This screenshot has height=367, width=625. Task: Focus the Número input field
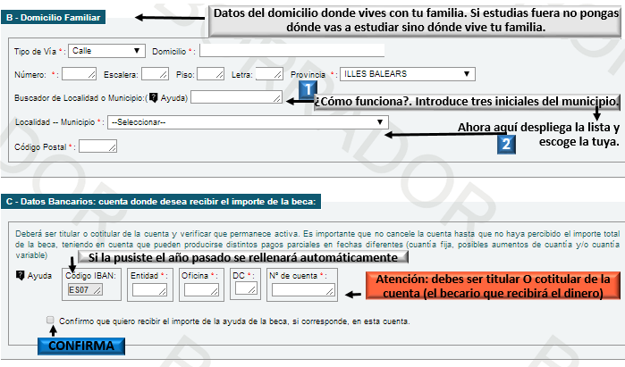(x=79, y=74)
